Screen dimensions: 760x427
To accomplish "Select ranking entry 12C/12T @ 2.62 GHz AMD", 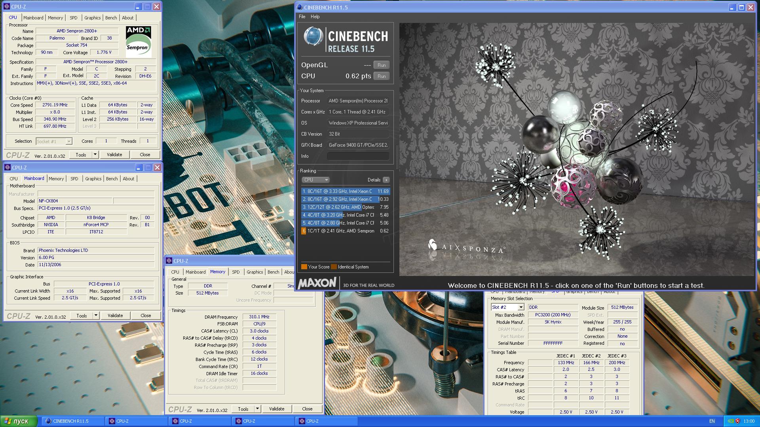I will click(346, 207).
